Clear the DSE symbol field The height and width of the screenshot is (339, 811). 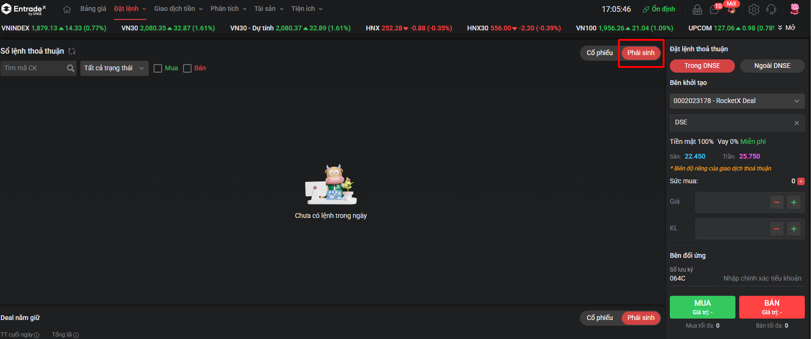click(x=797, y=123)
